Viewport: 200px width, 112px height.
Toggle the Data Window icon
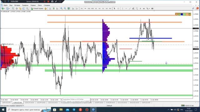coord(17,8)
